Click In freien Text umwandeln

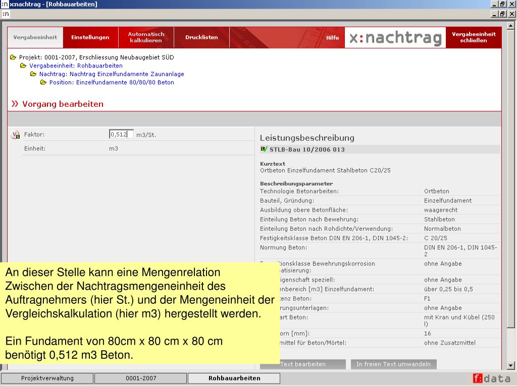(393, 364)
